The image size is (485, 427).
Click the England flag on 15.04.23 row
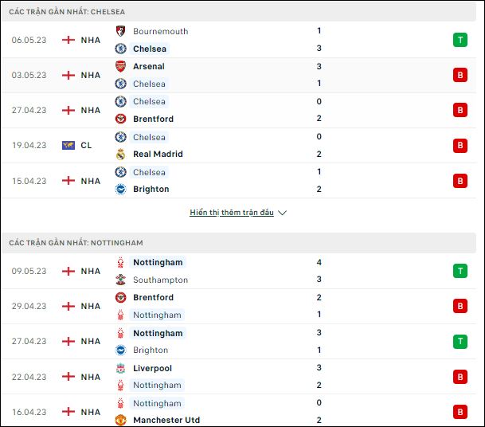coord(68,181)
